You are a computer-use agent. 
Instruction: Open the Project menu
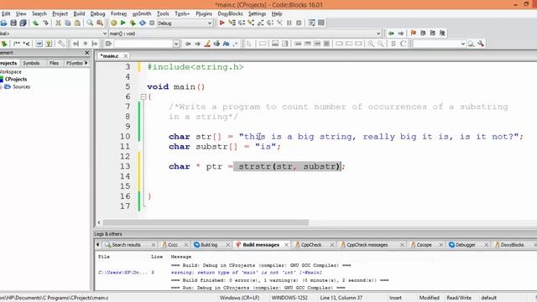click(x=60, y=13)
